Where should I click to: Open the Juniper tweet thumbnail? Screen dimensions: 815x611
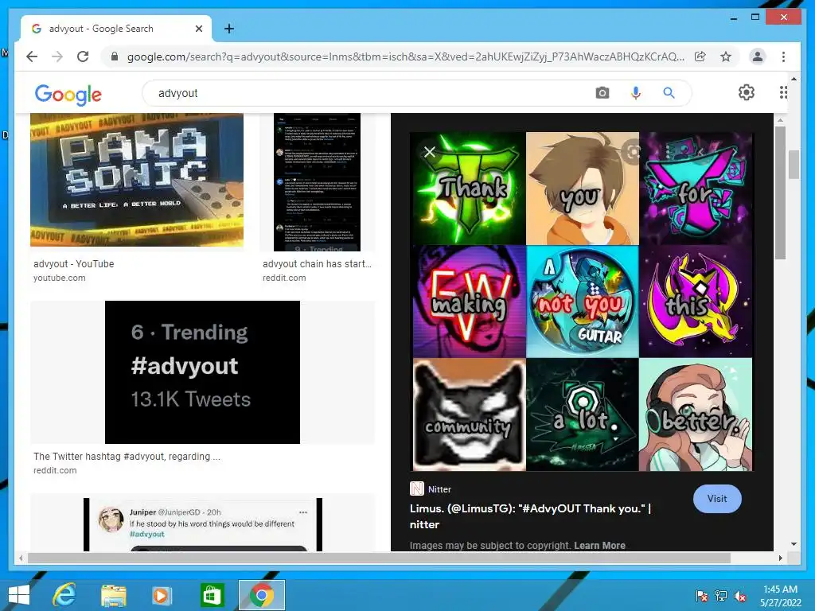coord(203,525)
